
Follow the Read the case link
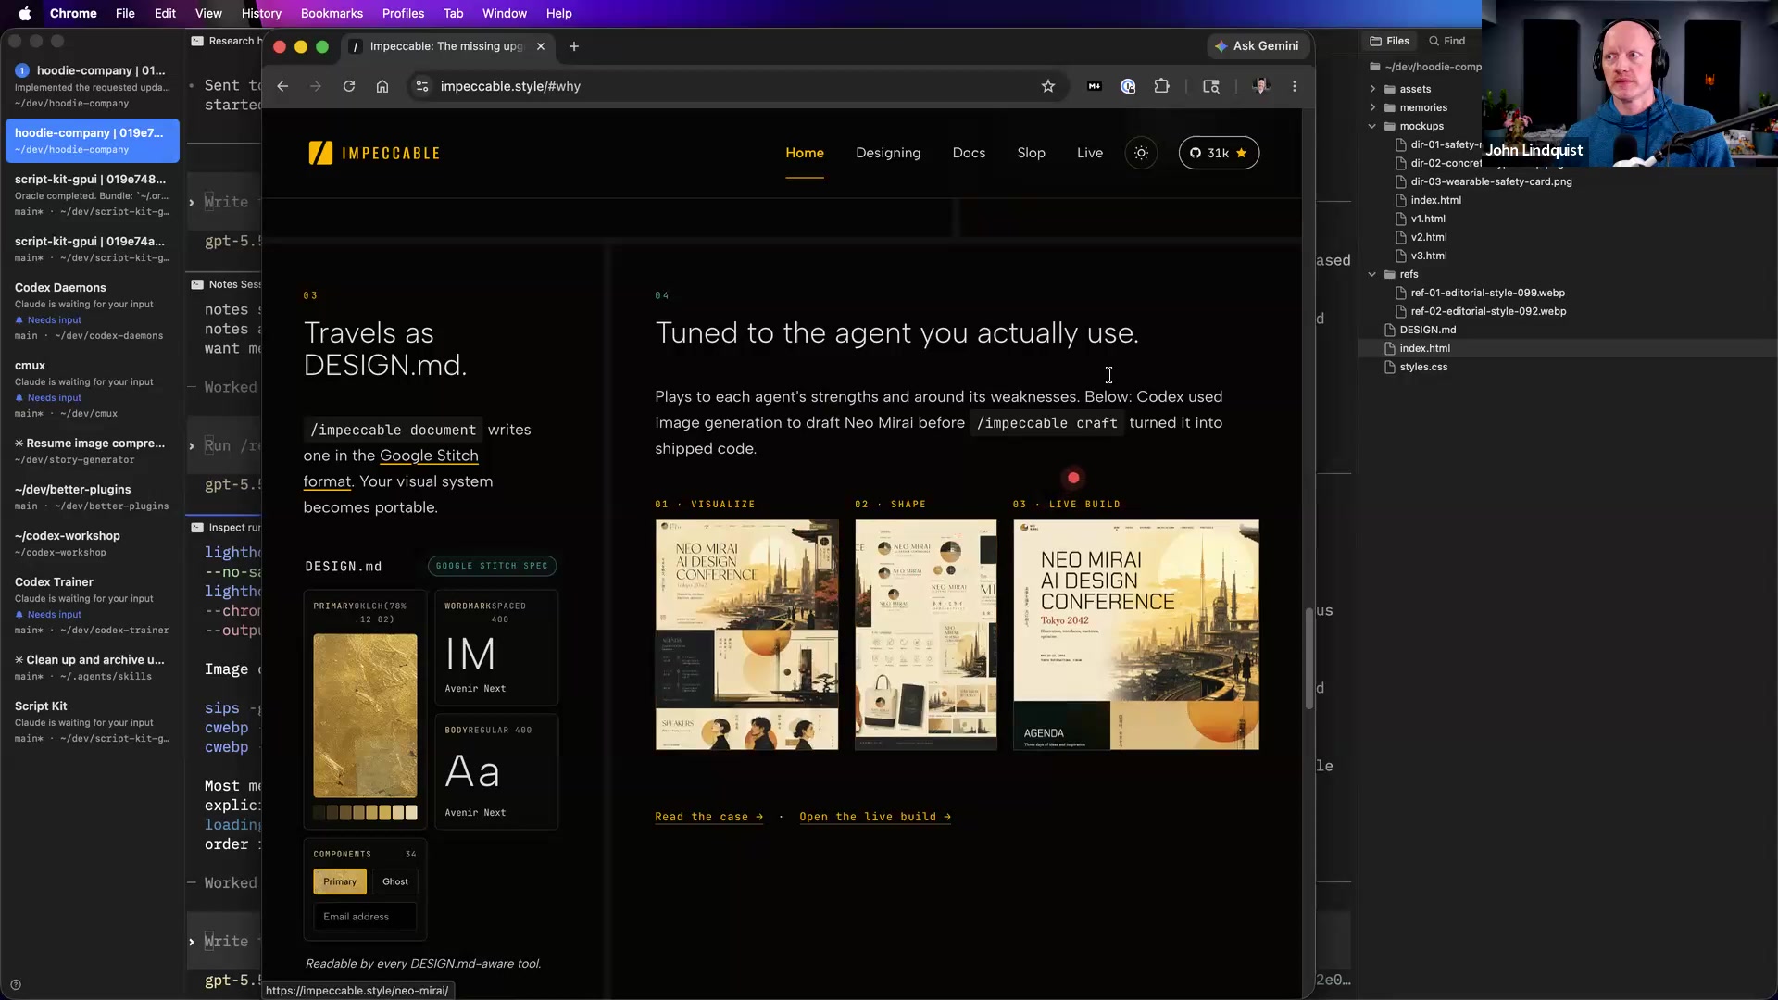click(x=709, y=817)
